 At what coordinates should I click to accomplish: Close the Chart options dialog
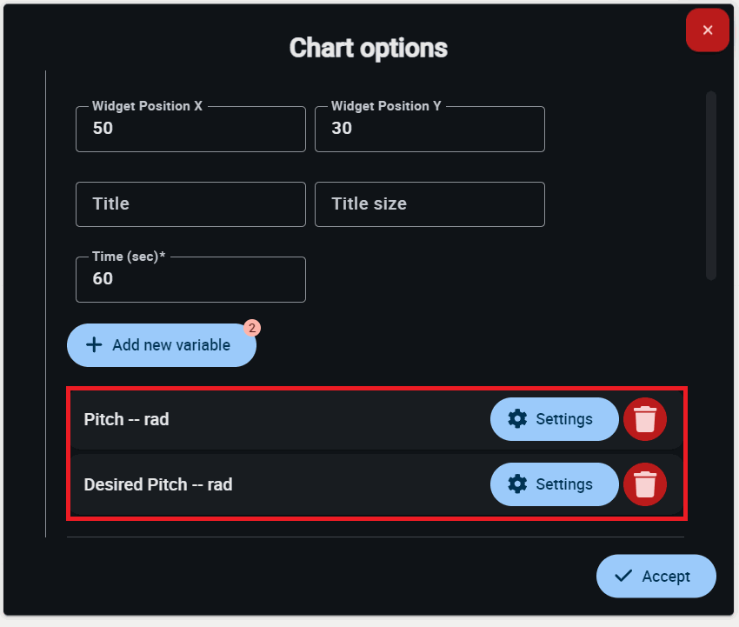click(x=707, y=30)
